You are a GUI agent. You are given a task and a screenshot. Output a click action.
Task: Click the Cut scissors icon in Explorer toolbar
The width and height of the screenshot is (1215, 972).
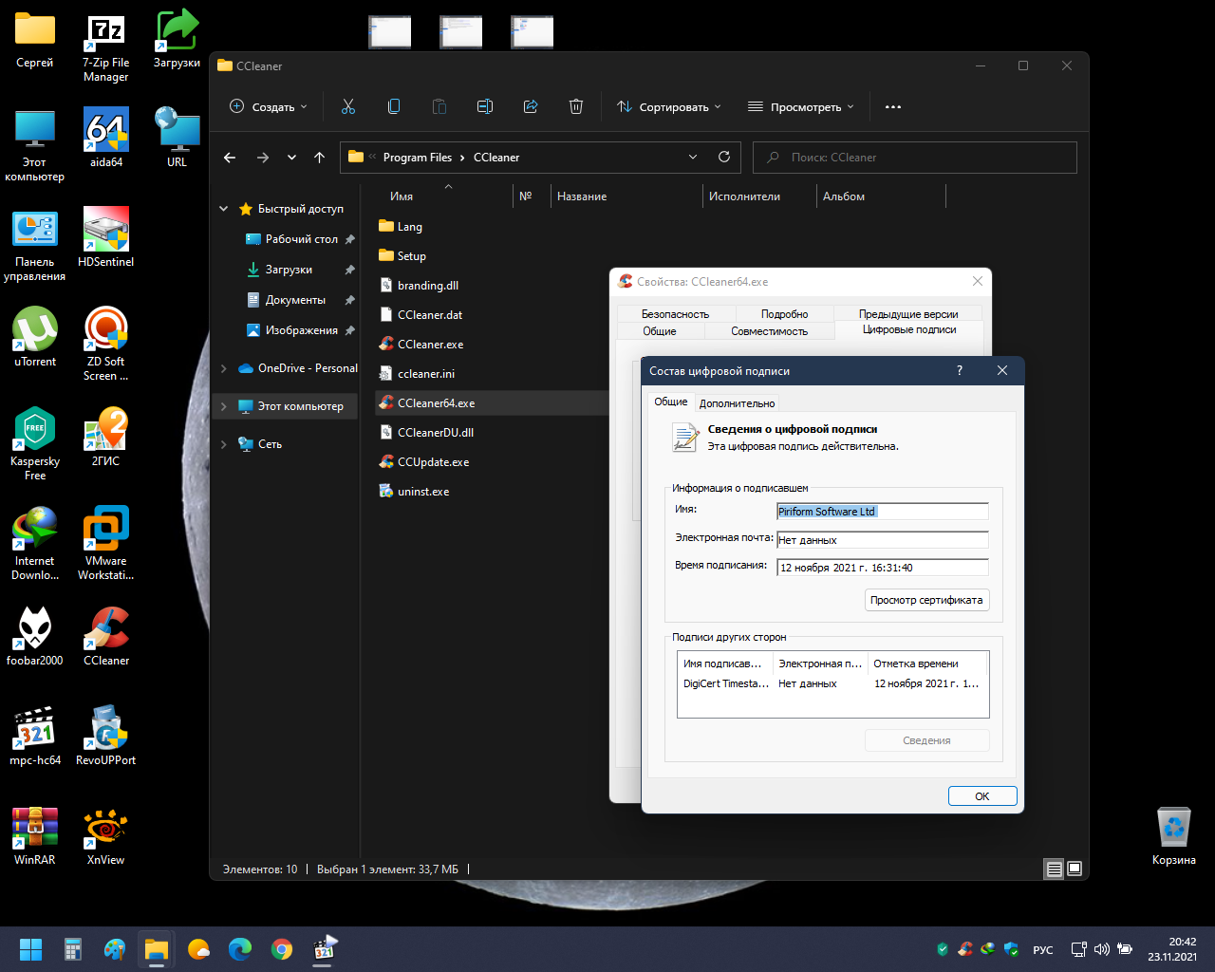tap(348, 106)
